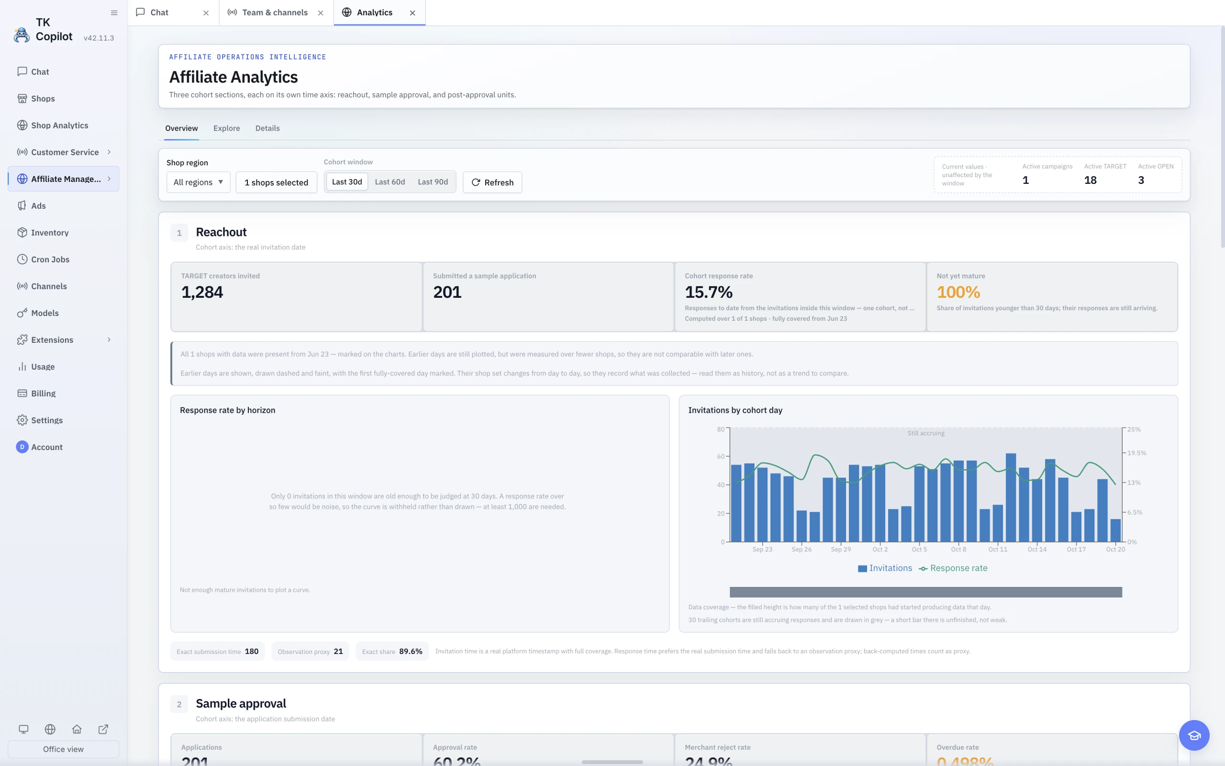Viewport: 1225px width, 766px height.
Task: Open Ads sidebar item
Action: tap(63, 206)
